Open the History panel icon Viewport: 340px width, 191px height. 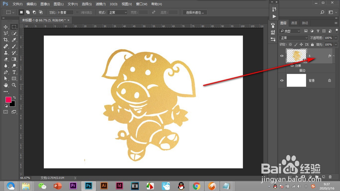pos(274,9)
